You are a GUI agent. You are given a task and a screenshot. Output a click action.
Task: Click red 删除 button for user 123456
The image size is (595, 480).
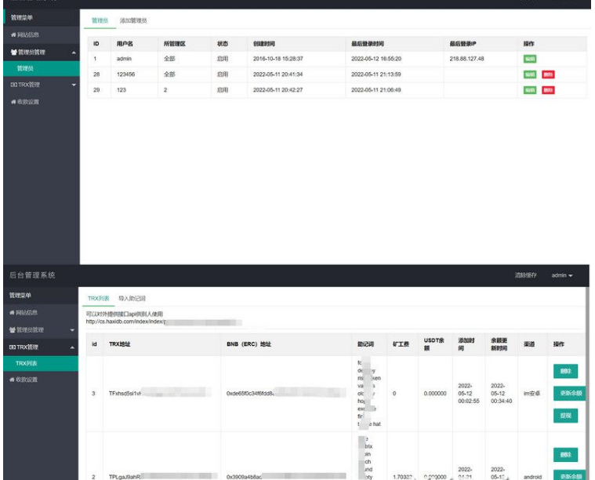pos(548,75)
